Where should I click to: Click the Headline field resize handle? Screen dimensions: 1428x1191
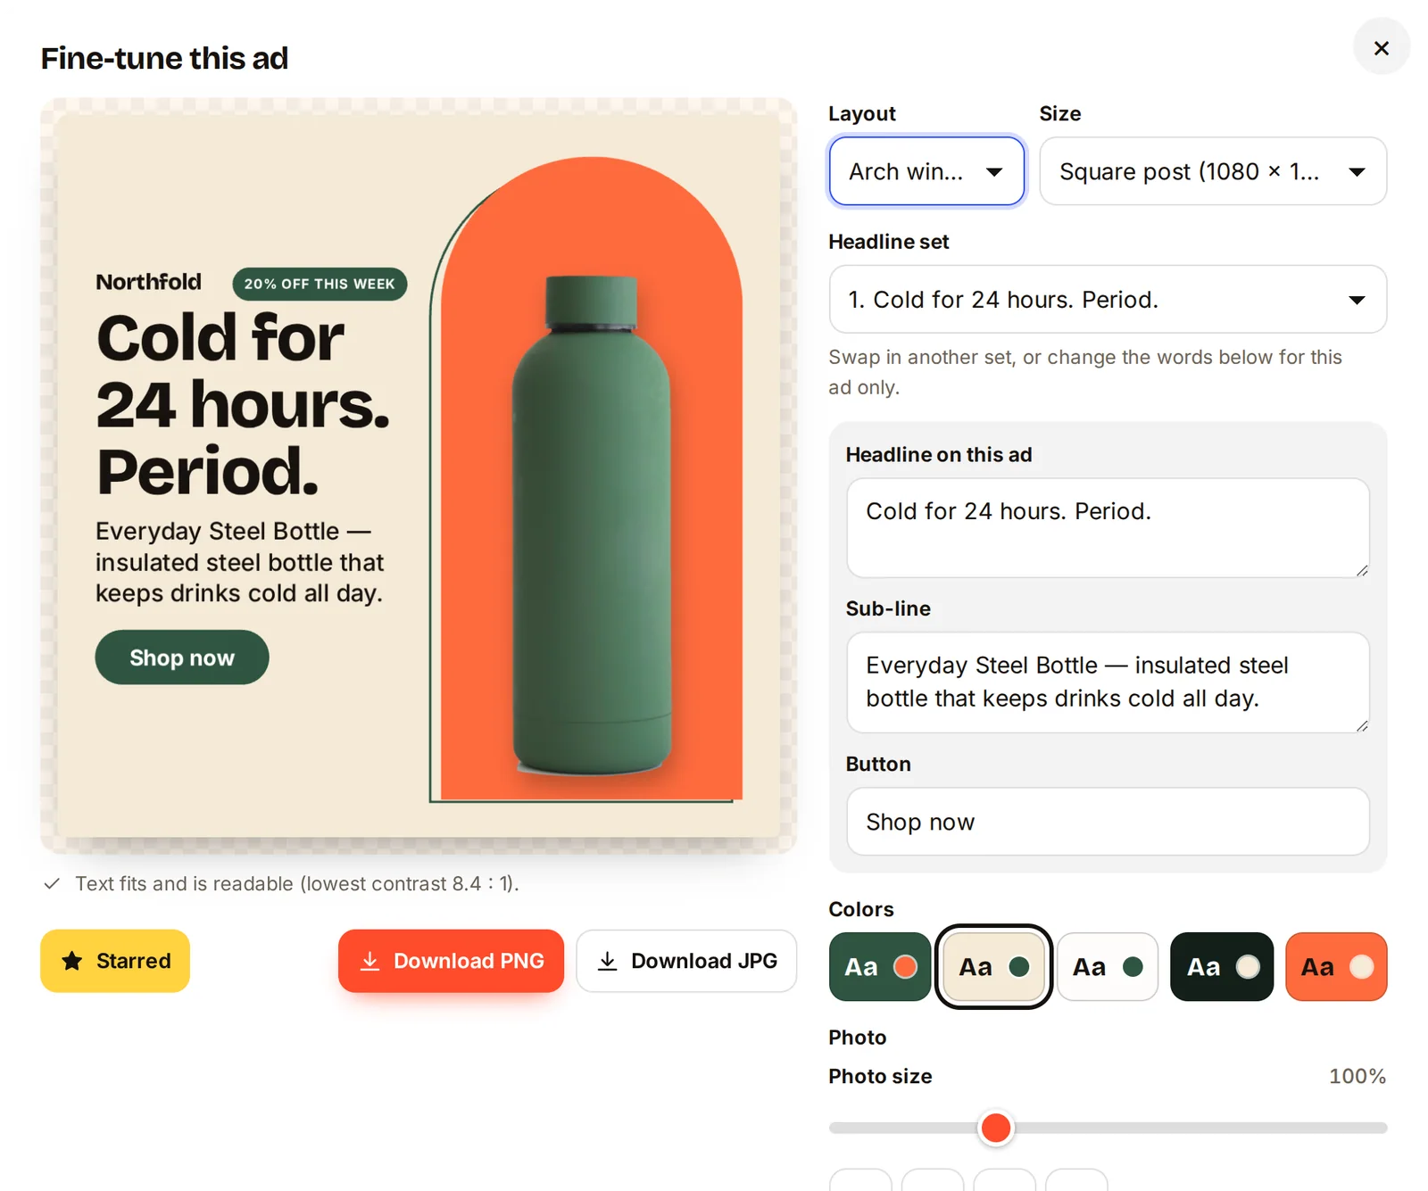tap(1362, 570)
